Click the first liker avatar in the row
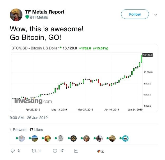 (22, 138)
